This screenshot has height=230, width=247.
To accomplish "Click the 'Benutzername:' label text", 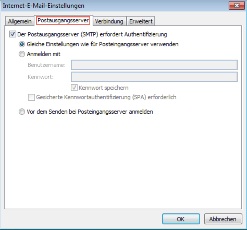I will point(47,65).
